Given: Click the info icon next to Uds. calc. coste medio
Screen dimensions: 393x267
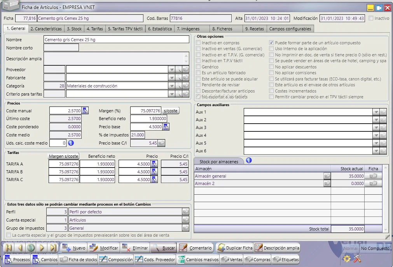Looking at the screenshot, I should [x=71, y=143].
